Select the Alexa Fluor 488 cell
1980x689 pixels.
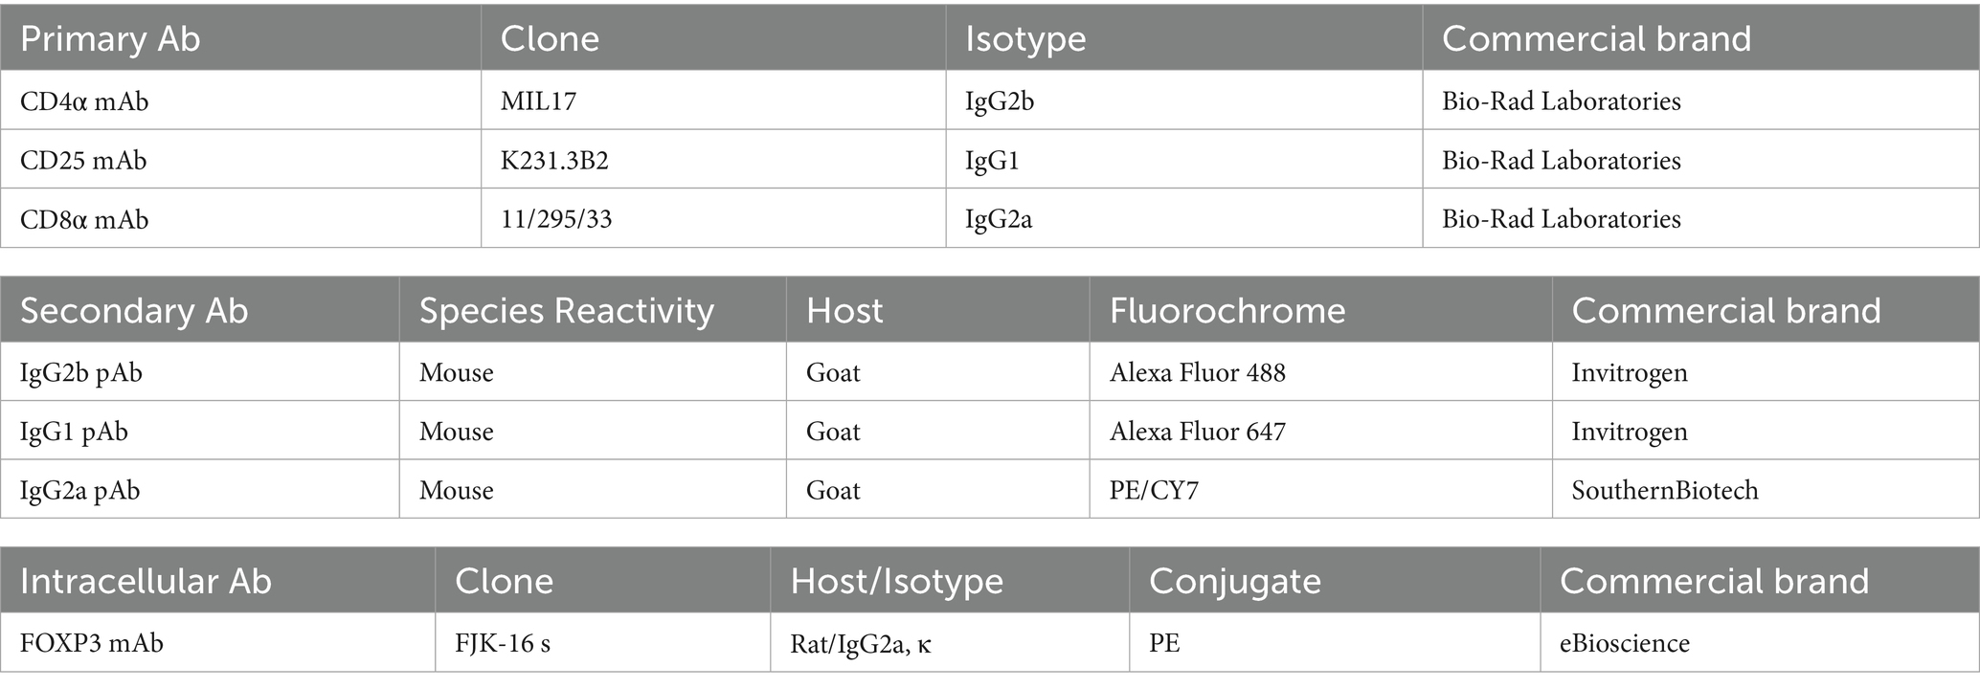(1197, 372)
